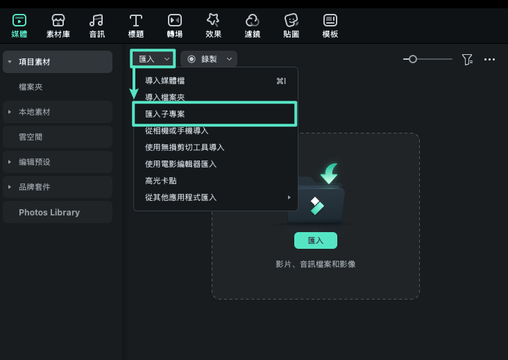
Task: Open the three-dots more options menu
Action: pos(489,59)
